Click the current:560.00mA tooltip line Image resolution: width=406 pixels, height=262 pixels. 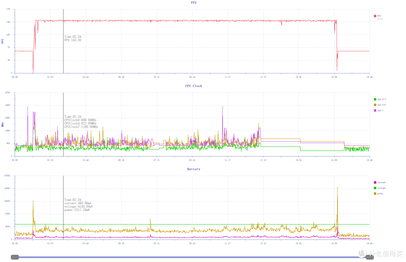pyautogui.click(x=78, y=203)
